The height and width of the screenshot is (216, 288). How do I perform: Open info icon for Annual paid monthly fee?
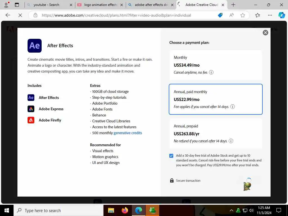[233, 107]
